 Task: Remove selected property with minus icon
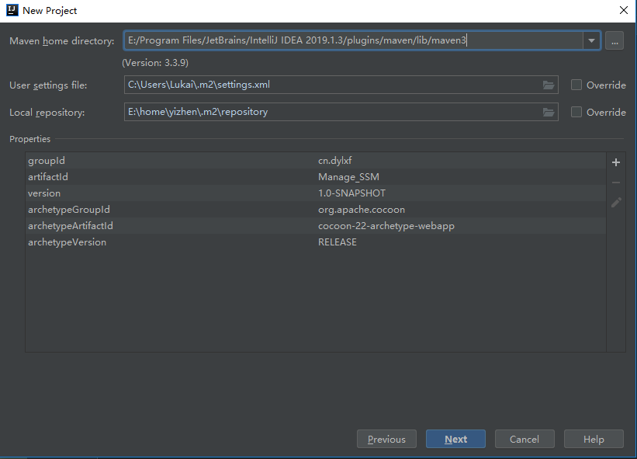616,183
